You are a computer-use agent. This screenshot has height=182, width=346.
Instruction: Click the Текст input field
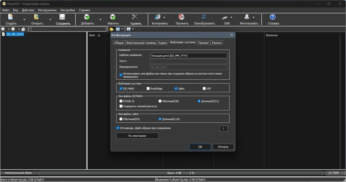tap(188, 61)
